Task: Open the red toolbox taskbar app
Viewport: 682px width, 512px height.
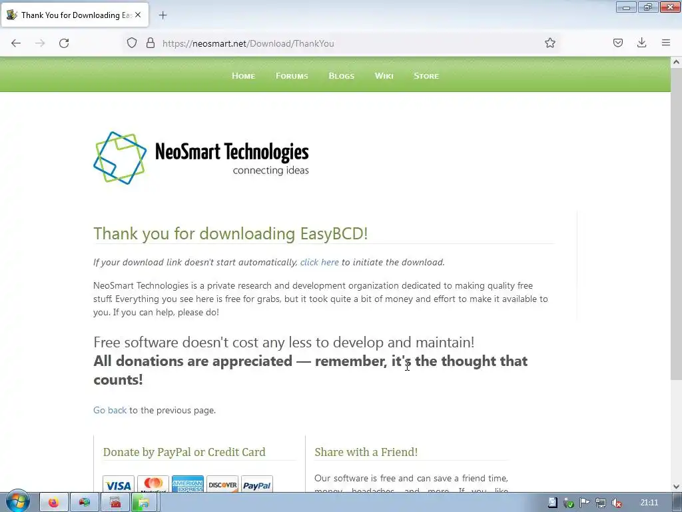Action: pos(115,503)
